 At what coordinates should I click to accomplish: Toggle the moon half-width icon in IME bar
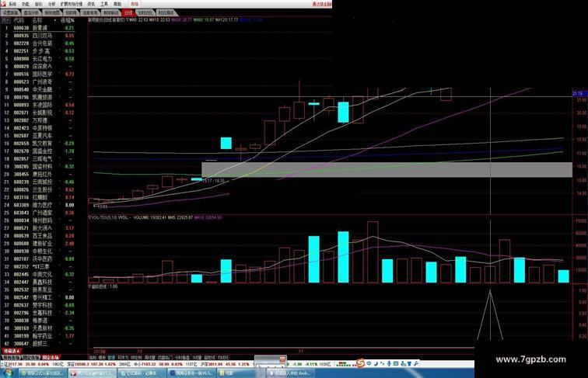click(376, 363)
